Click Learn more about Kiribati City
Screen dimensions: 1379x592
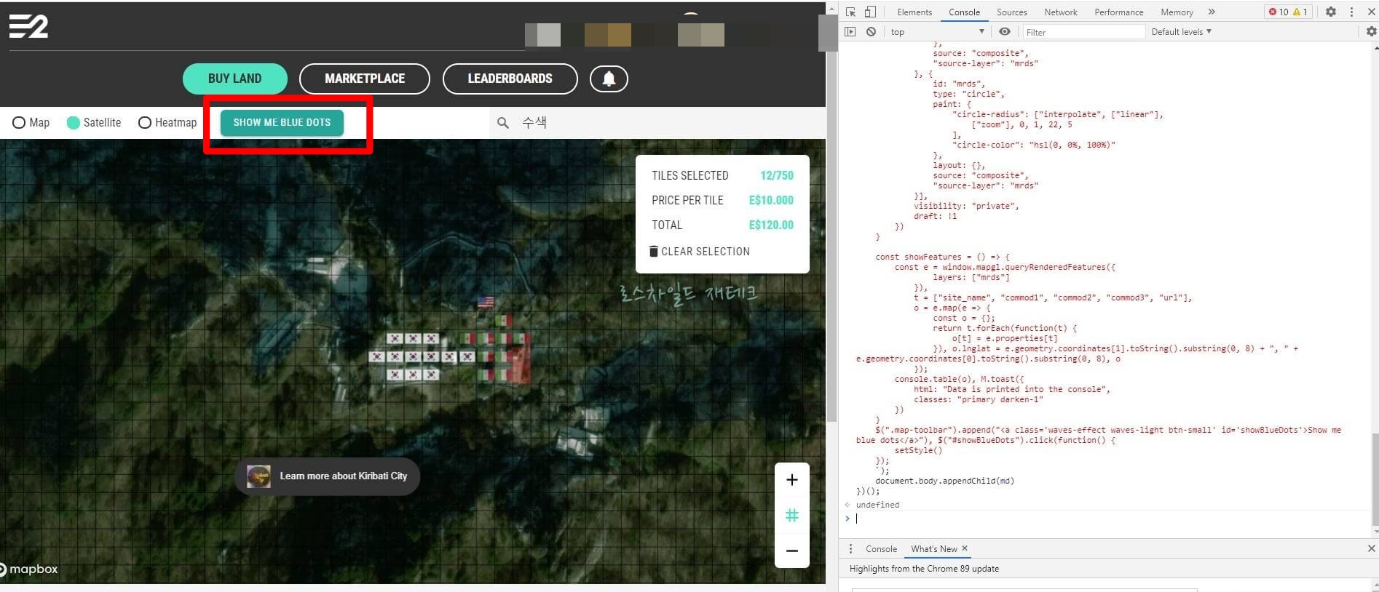coord(328,476)
